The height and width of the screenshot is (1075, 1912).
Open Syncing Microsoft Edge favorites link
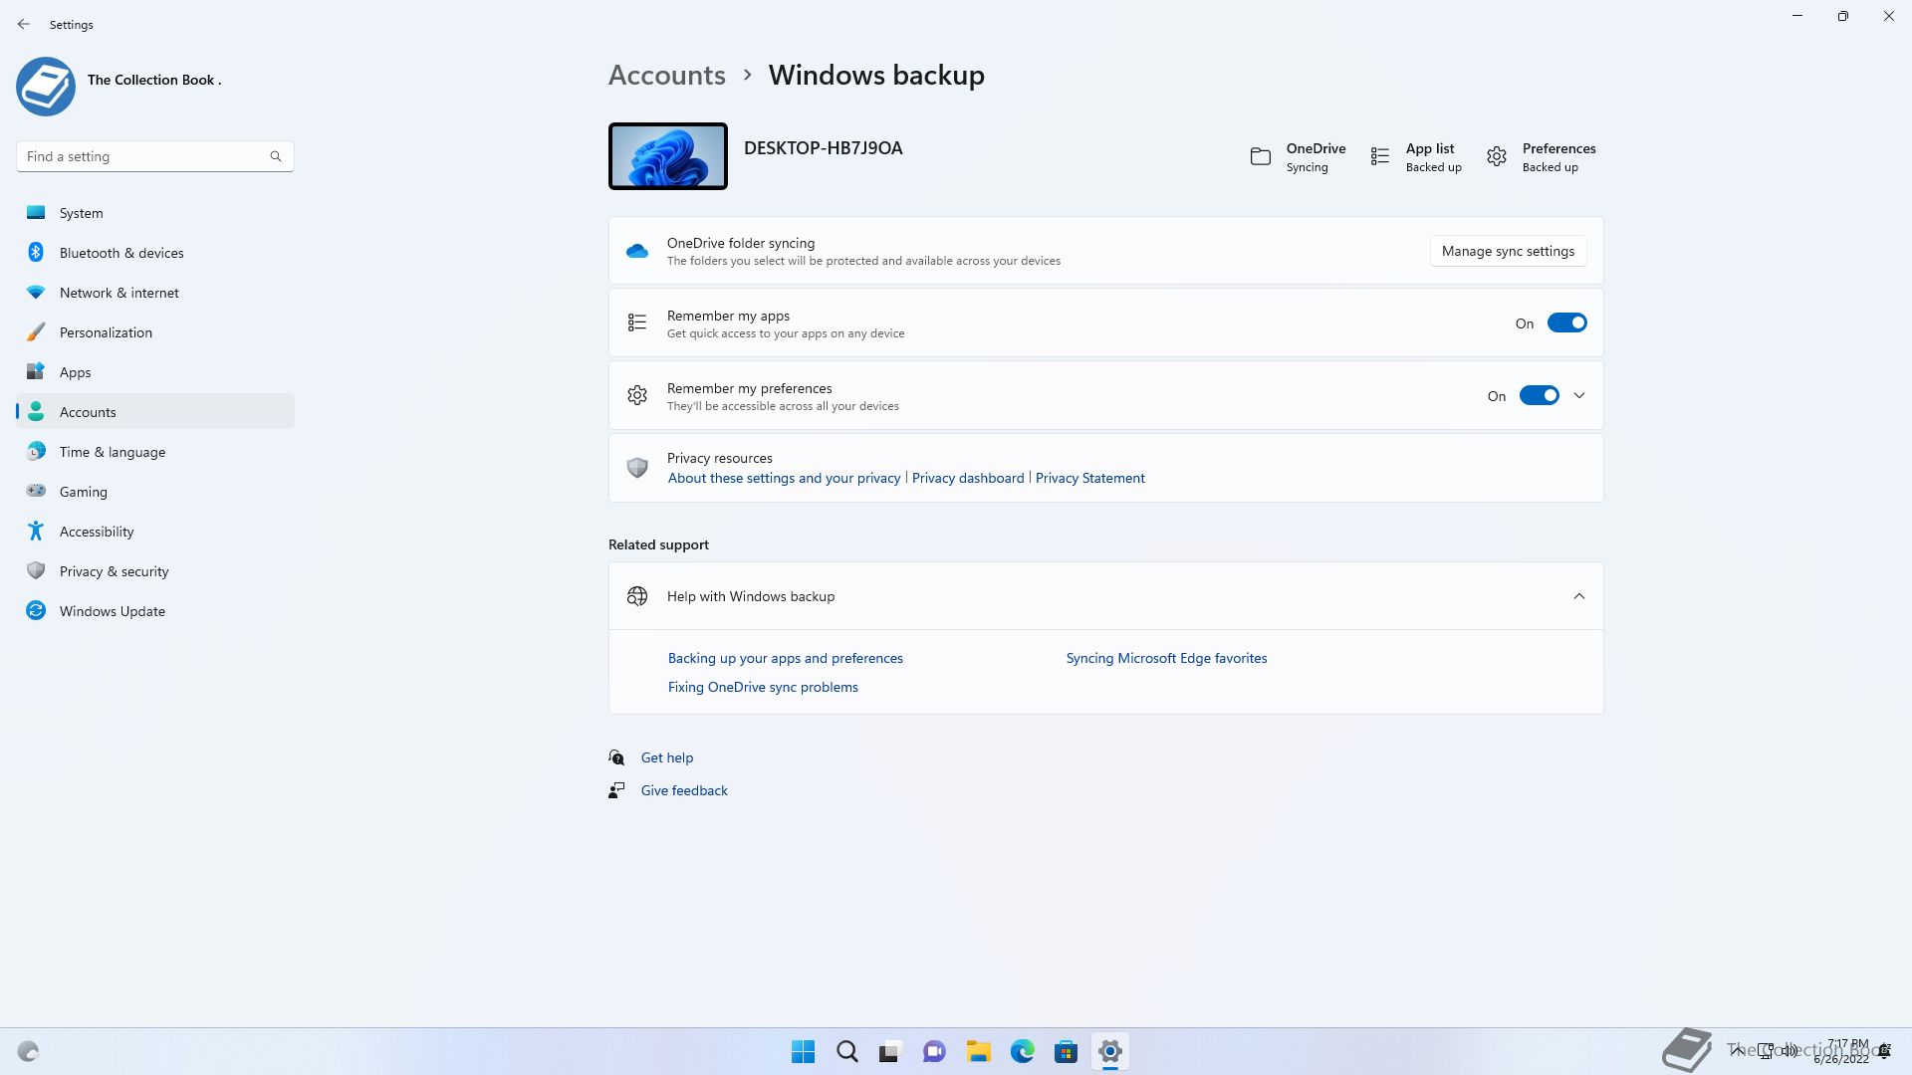(x=1166, y=658)
